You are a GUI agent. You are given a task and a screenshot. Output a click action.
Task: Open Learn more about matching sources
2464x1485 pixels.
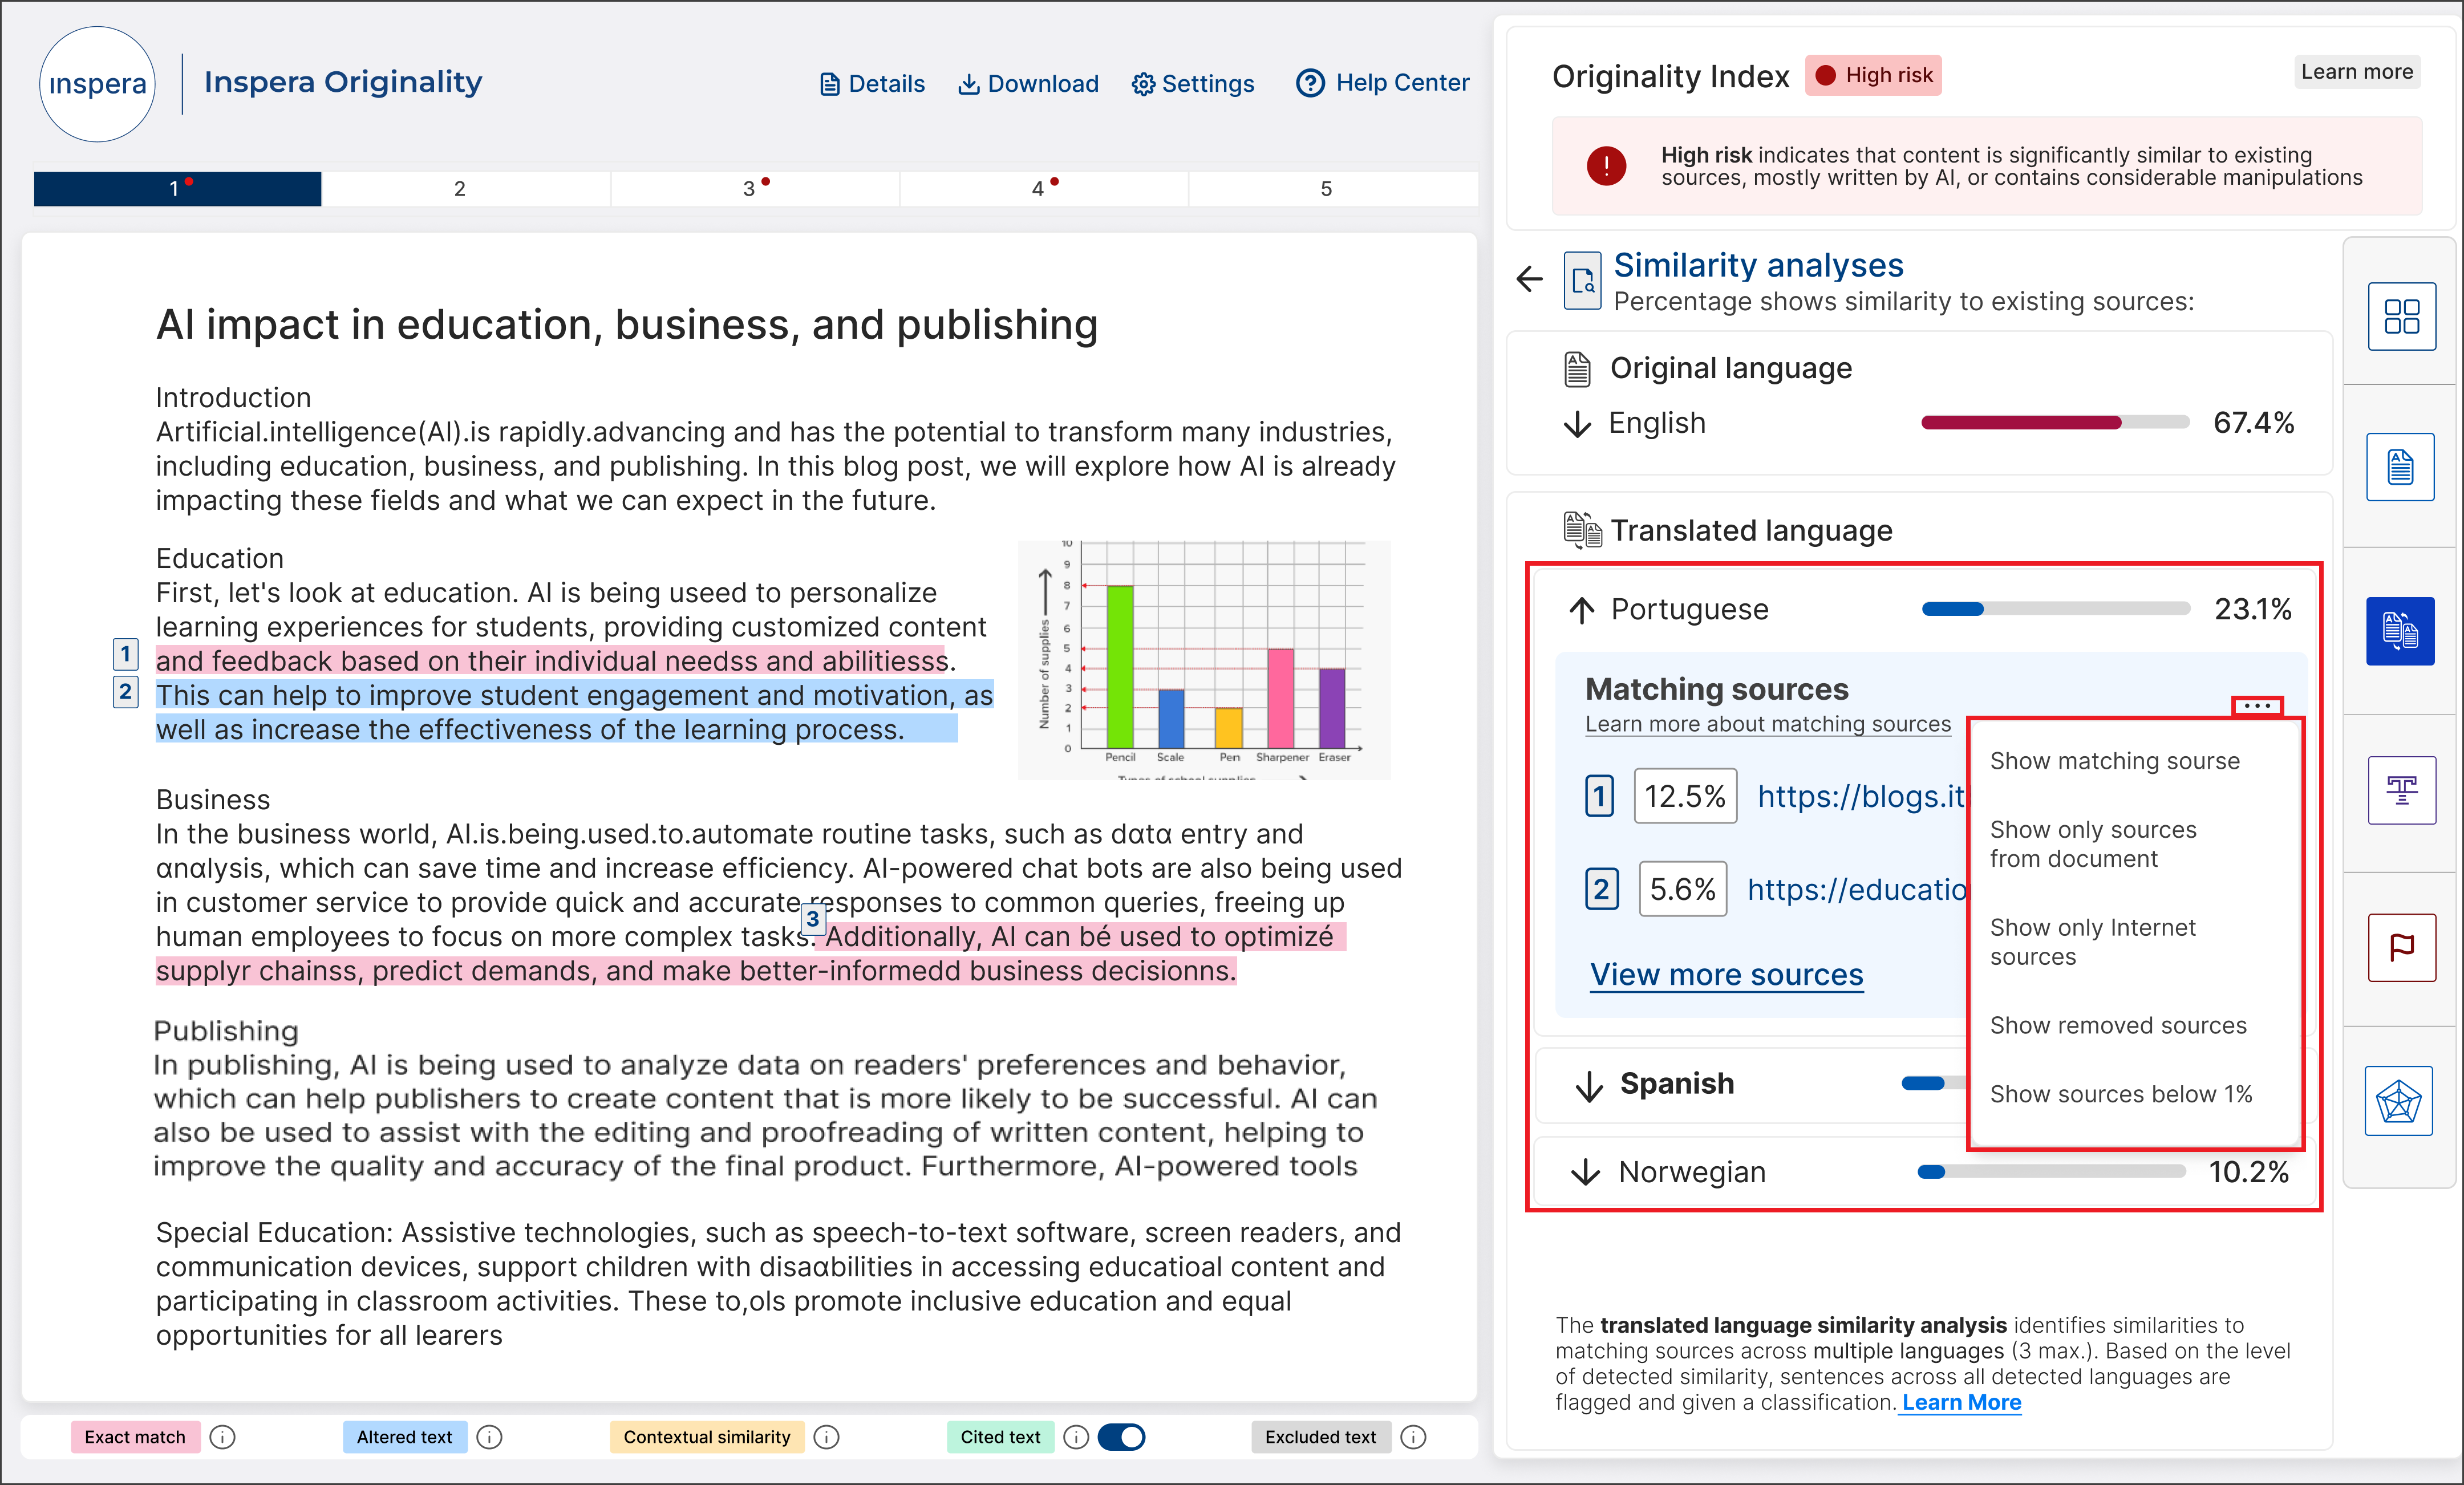tap(1767, 724)
